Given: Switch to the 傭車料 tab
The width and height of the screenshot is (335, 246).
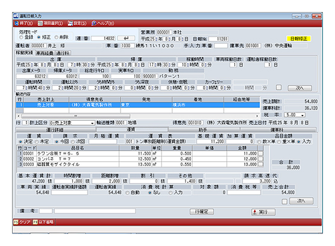Looking at the screenshot, I should coord(278,130).
